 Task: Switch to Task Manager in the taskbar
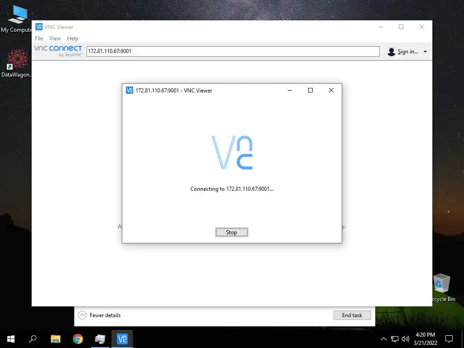tap(100, 339)
